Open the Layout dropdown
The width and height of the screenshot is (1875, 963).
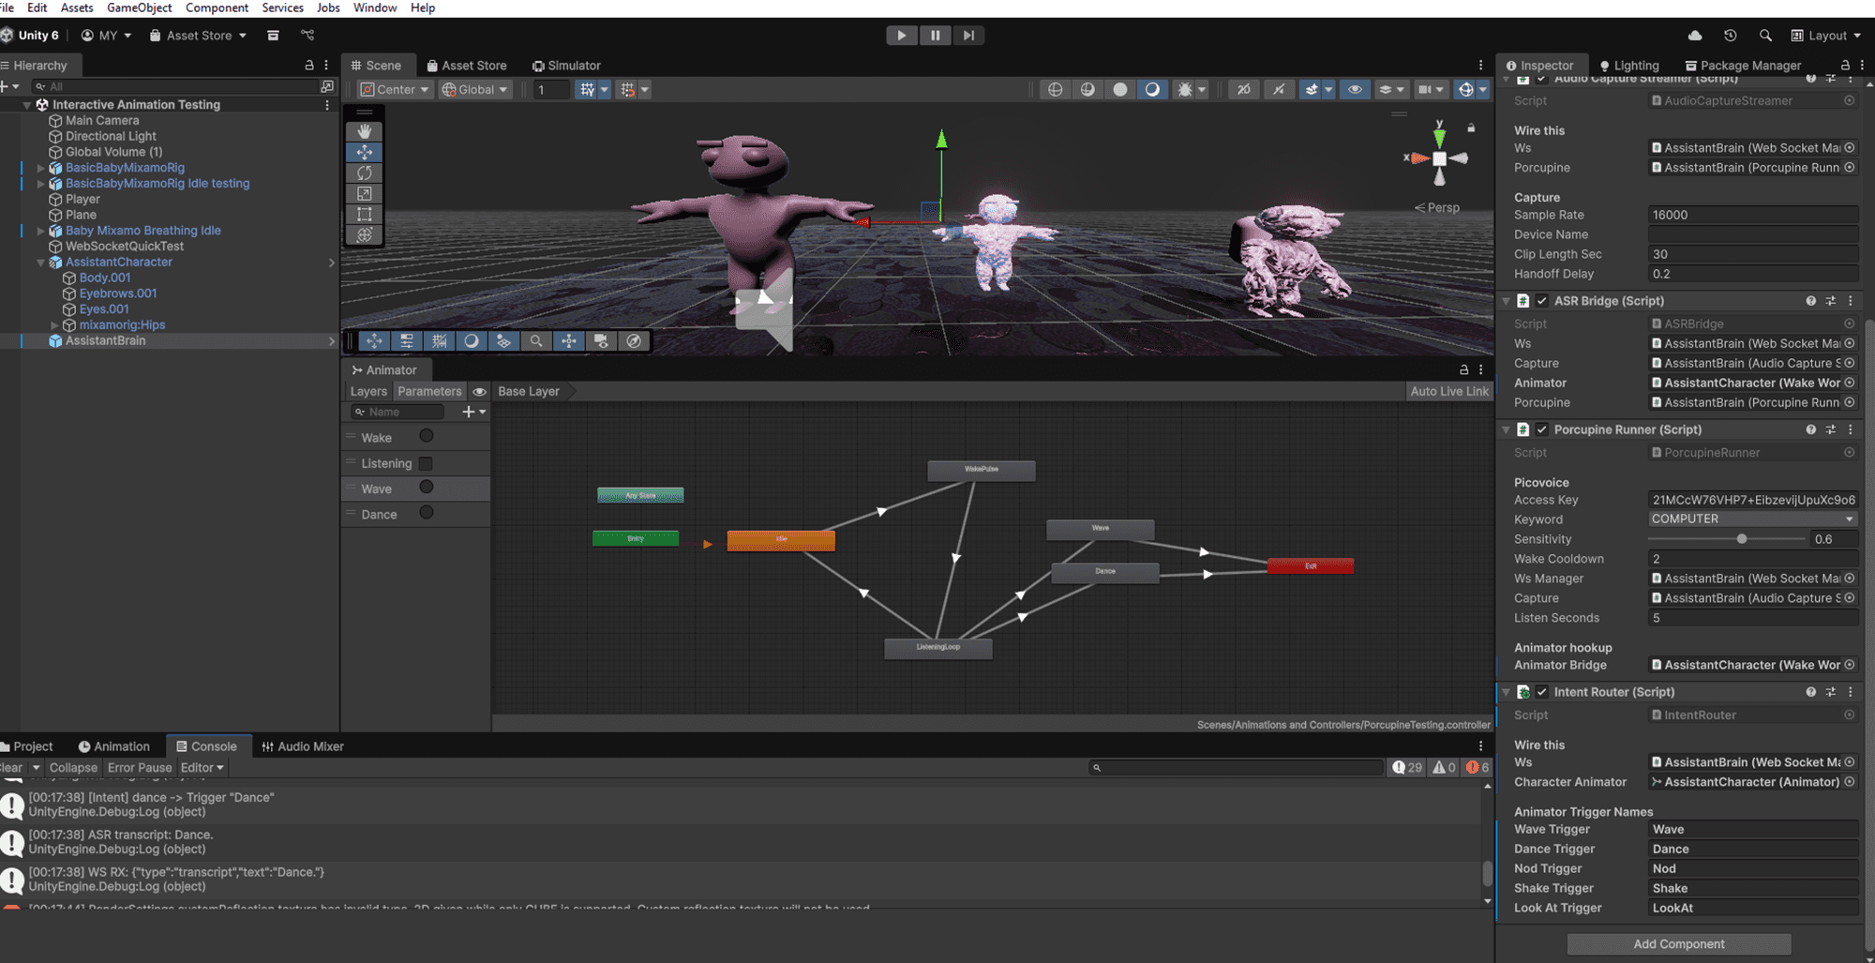(x=1826, y=36)
